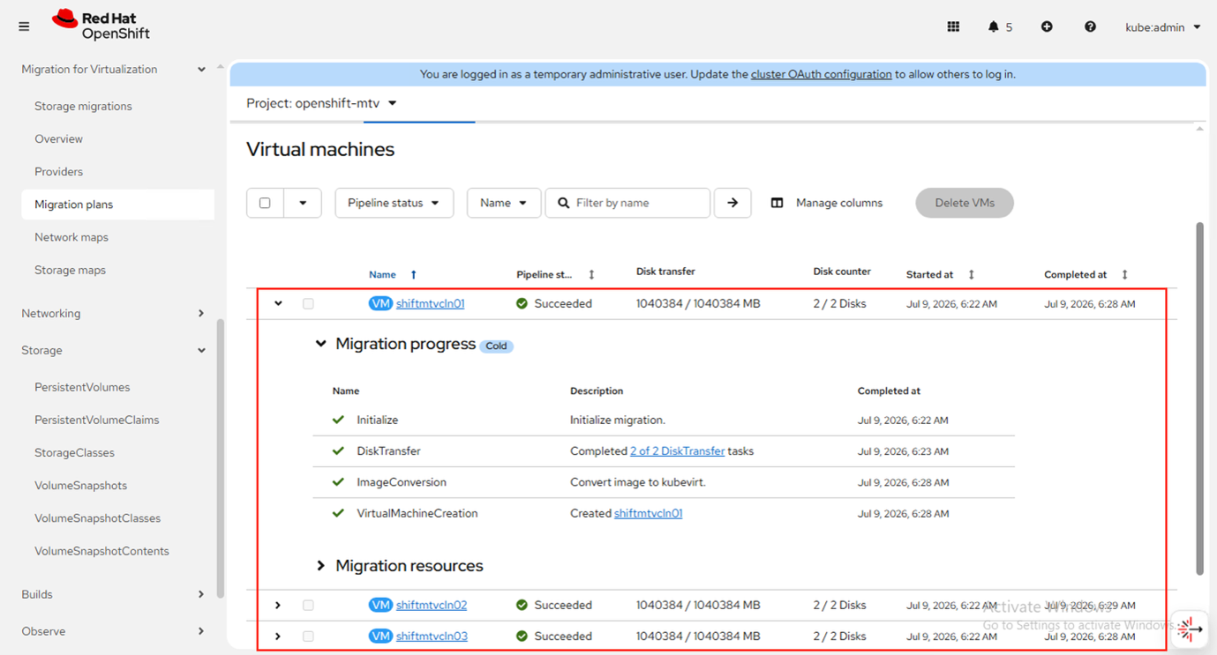Click Succeeded status icon for shiftmtvcln03
This screenshot has width=1217, height=655.
click(522, 636)
